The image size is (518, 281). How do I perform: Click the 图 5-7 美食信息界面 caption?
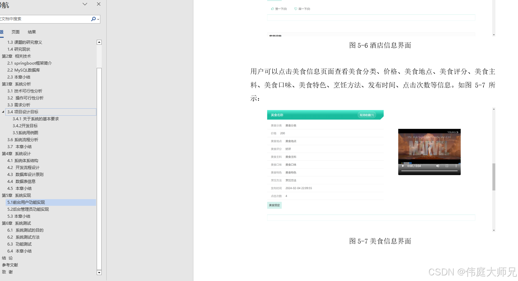pos(380,241)
